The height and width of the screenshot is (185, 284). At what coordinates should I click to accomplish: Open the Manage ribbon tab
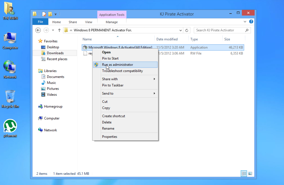pyautogui.click(x=112, y=22)
